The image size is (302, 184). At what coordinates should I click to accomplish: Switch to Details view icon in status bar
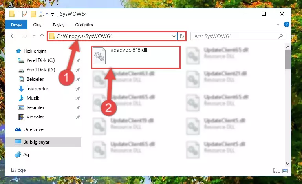pyautogui.click(x=276, y=171)
